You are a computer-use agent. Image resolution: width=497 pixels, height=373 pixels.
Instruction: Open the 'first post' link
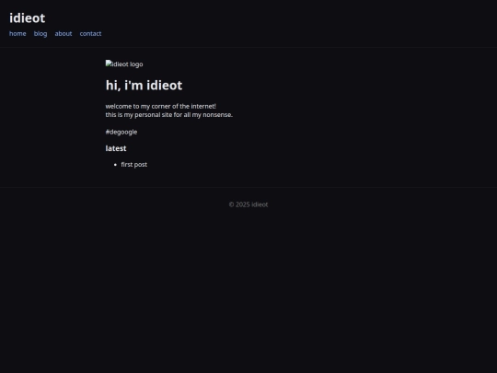point(134,165)
